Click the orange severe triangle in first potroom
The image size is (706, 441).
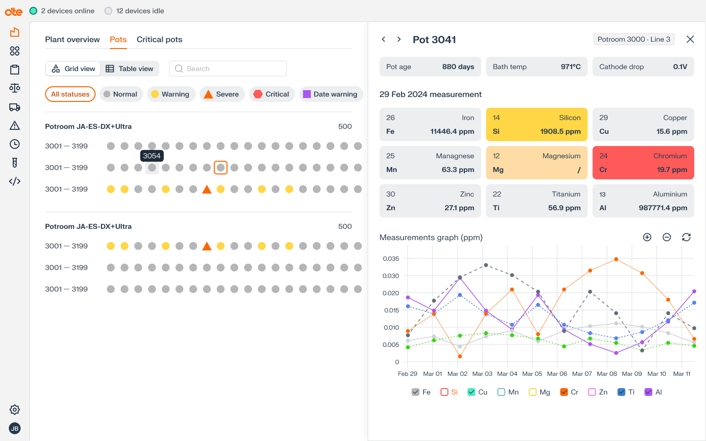pyautogui.click(x=207, y=189)
